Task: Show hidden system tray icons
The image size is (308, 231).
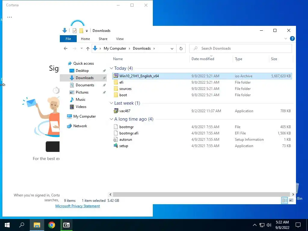Action: click(254, 225)
